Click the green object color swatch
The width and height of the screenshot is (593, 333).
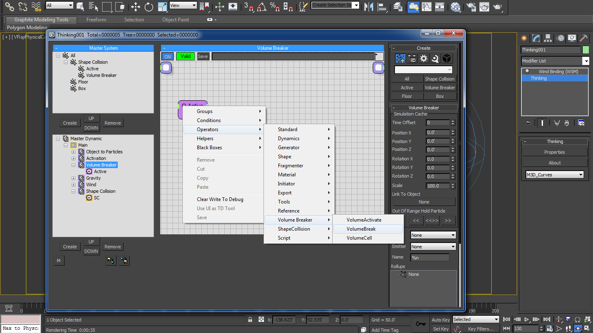click(586, 50)
